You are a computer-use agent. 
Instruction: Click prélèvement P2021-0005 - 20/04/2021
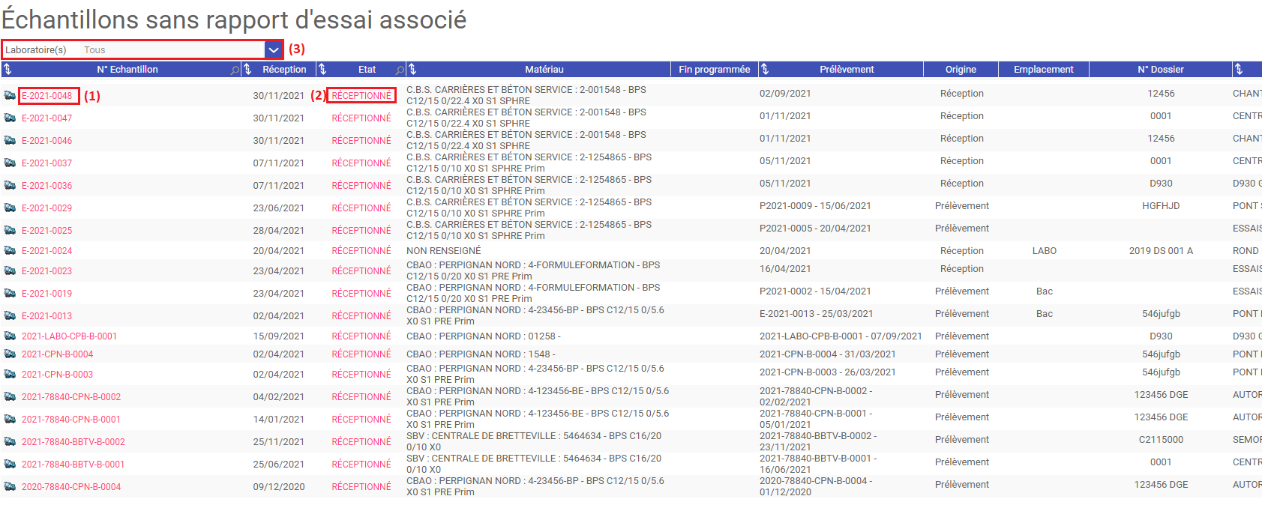815,229
